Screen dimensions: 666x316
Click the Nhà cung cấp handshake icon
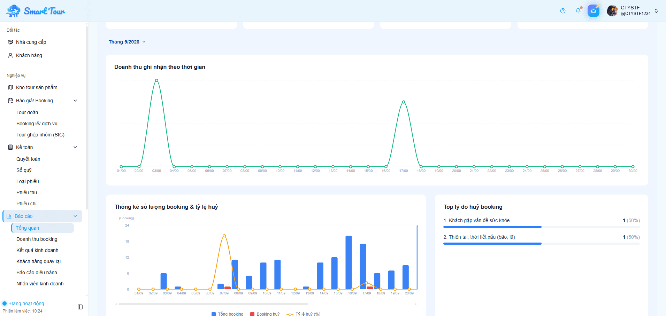10,42
